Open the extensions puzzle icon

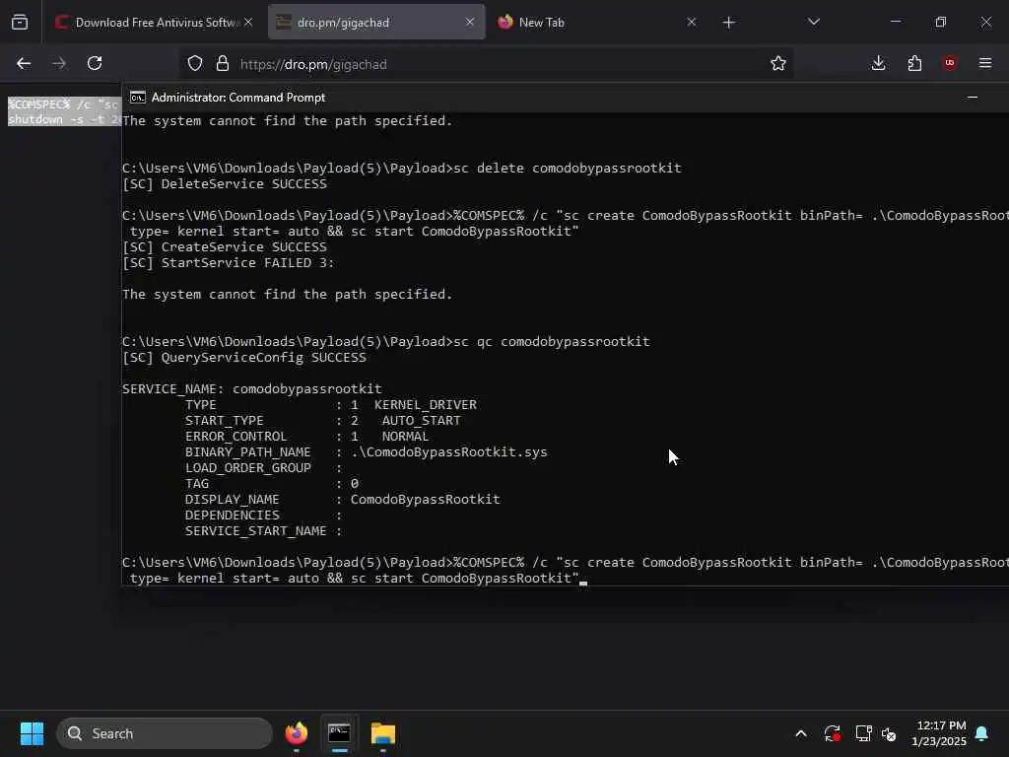(914, 63)
